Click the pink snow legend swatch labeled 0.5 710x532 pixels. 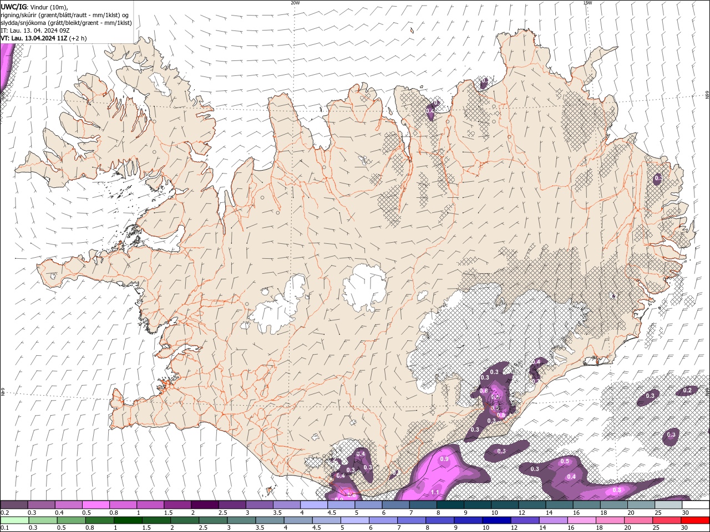click(96, 505)
